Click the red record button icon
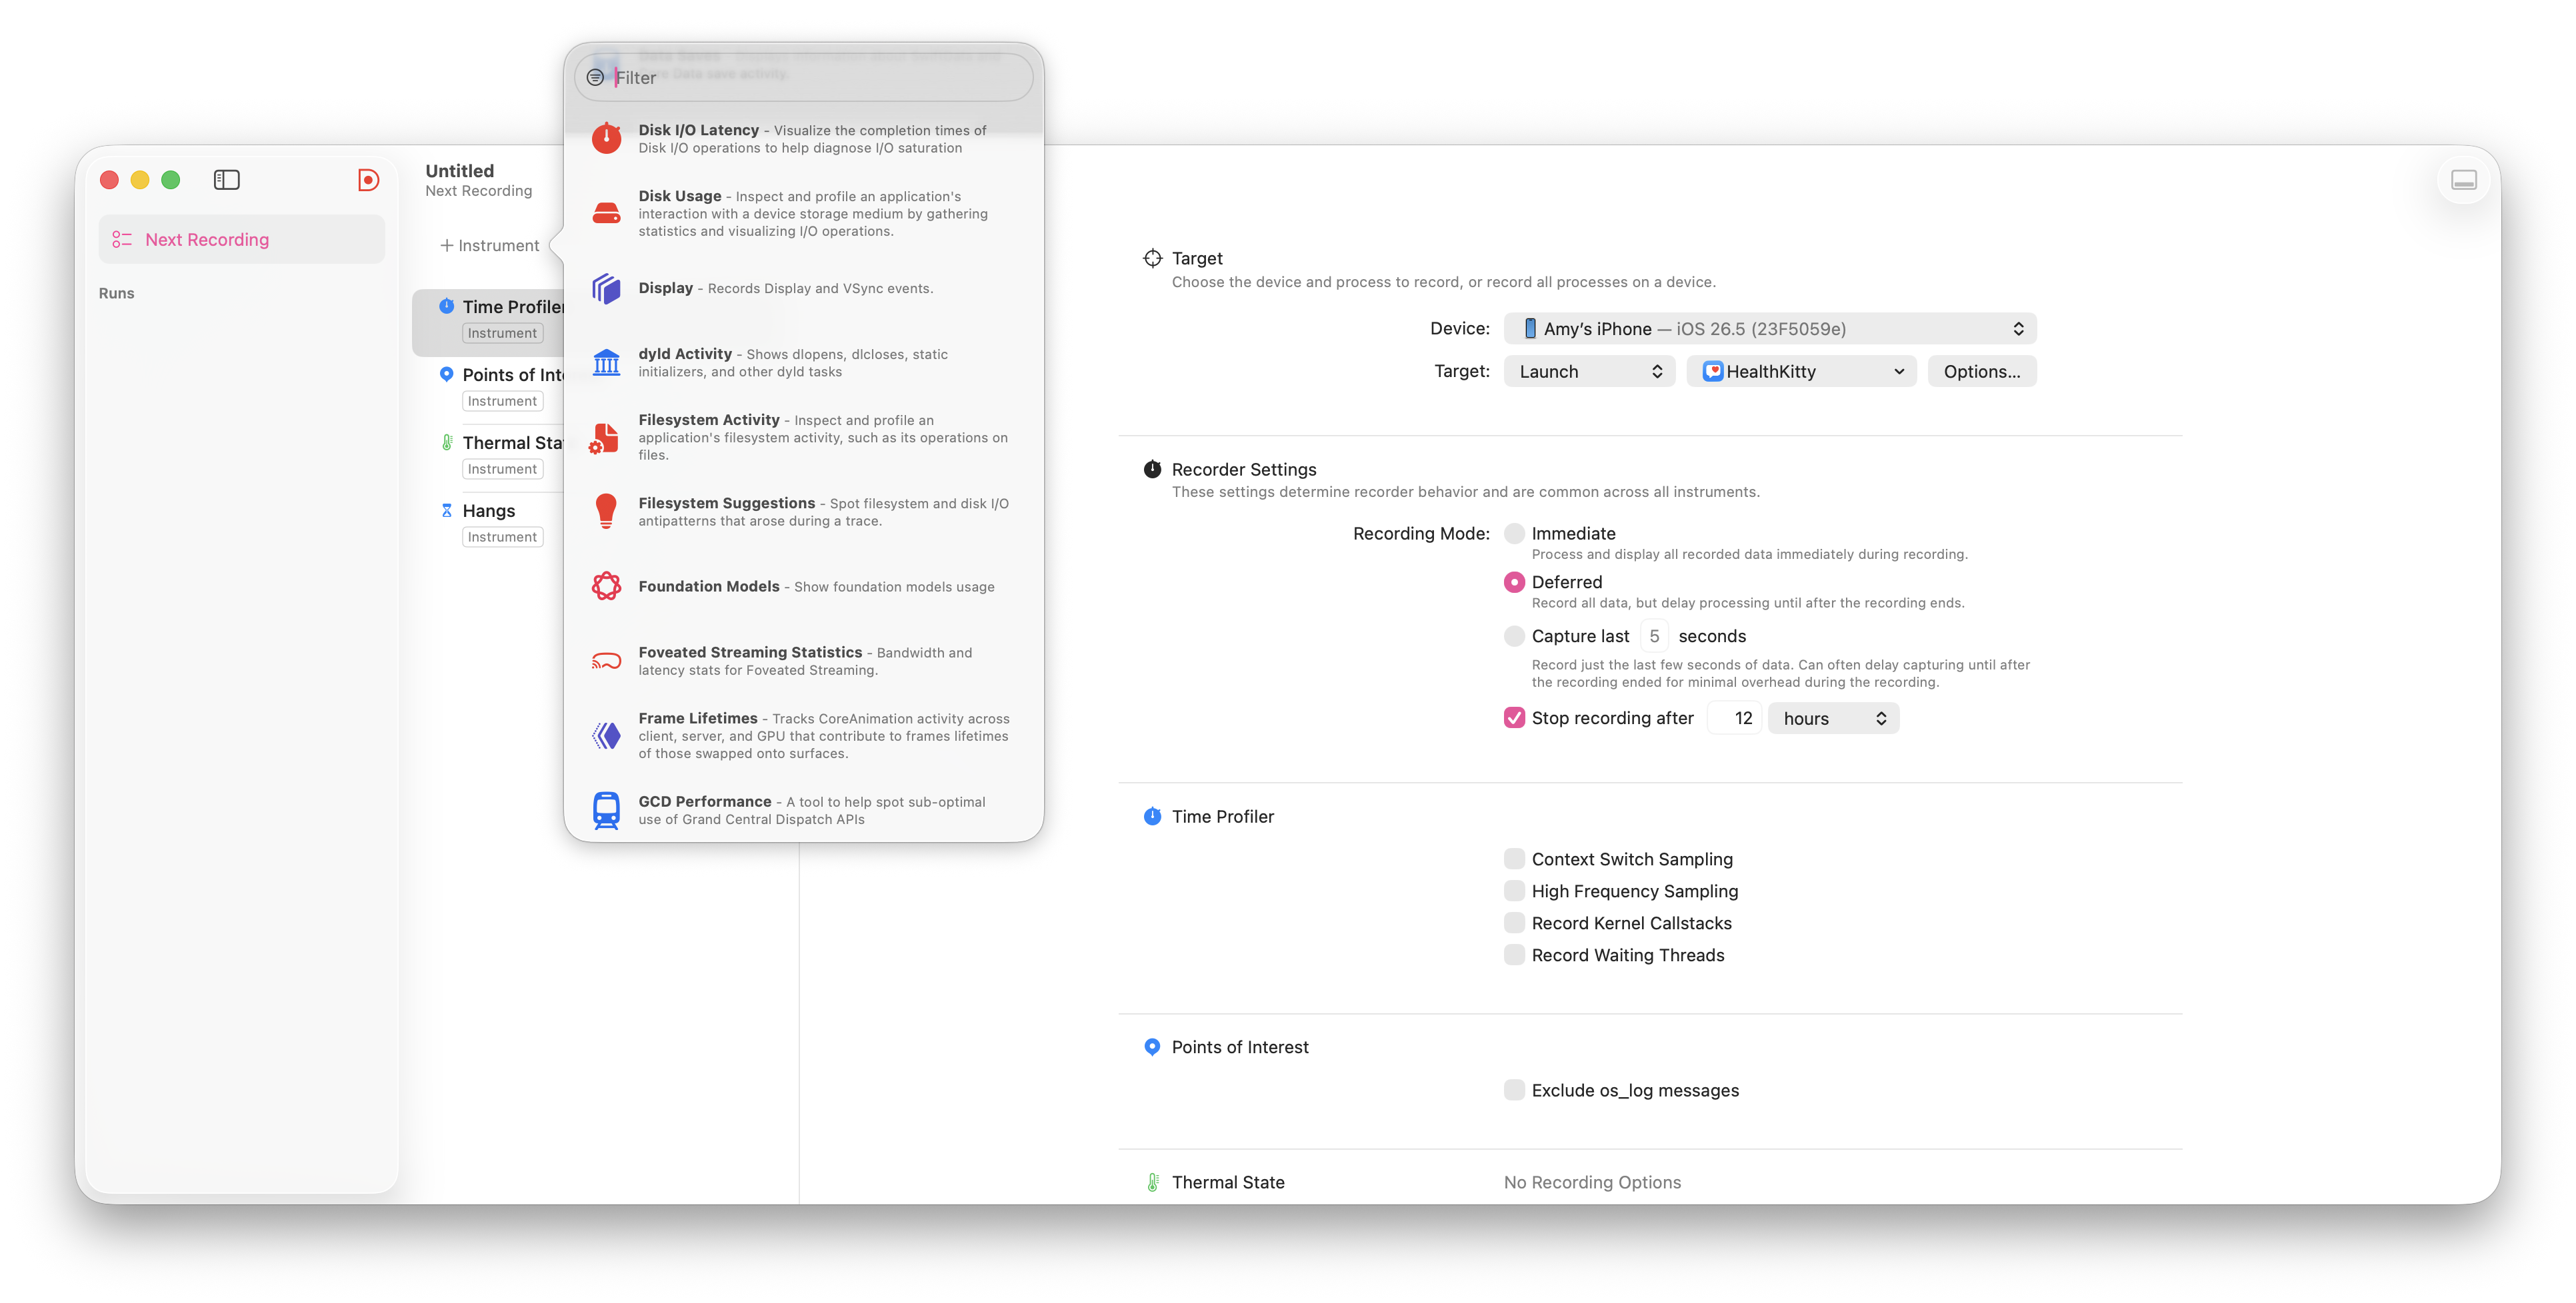This screenshot has height=1303, width=2576. click(368, 180)
